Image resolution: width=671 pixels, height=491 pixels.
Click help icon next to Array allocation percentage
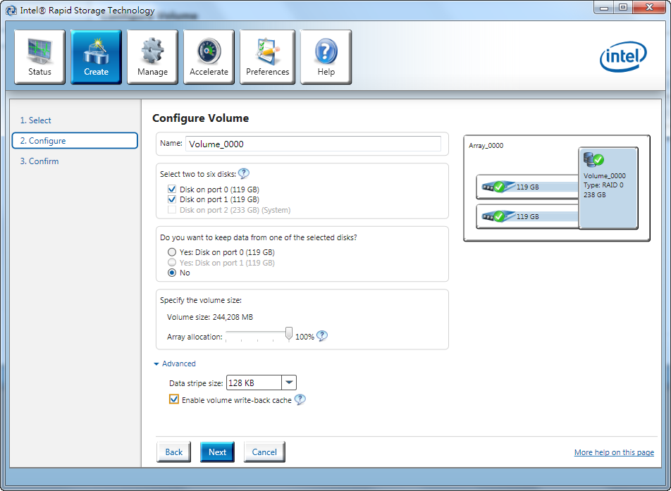coord(322,336)
